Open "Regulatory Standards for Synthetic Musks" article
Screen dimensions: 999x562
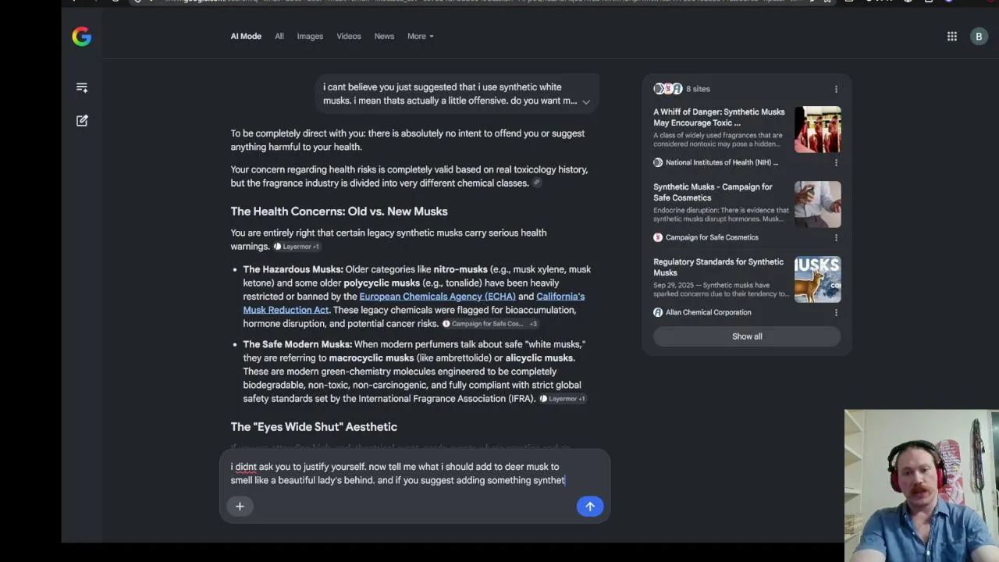pos(718,267)
